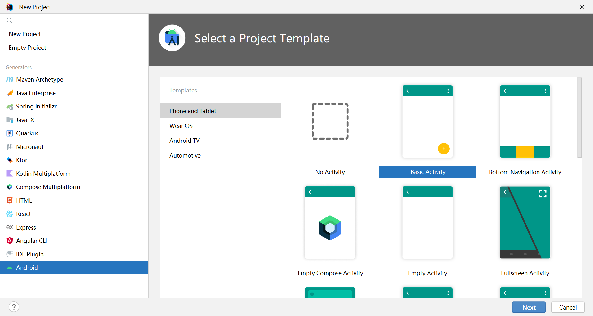
Task: Select the Java Enterprise generator
Action: [x=74, y=93]
